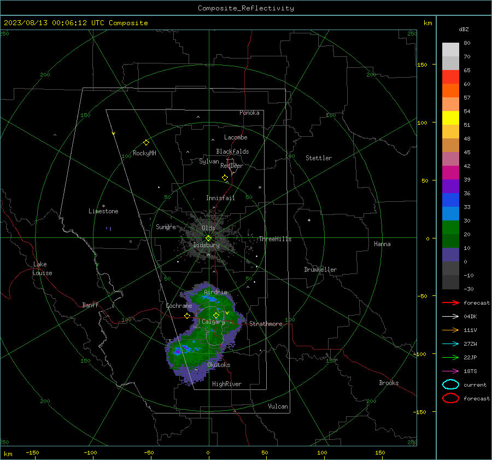492x460 pixels.
Task: Click the Ponoka label
Action: coord(249,113)
